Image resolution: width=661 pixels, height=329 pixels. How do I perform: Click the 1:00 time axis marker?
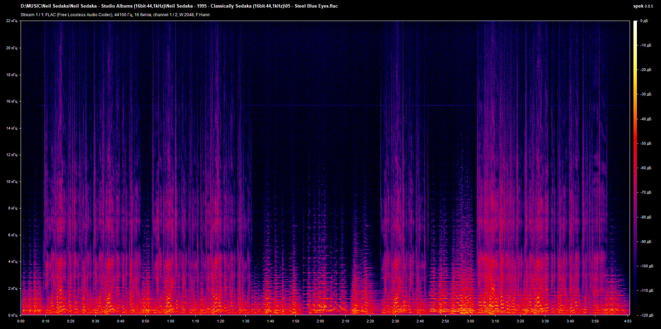[x=170, y=321]
